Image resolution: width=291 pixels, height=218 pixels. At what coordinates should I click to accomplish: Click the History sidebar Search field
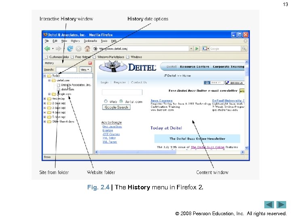pyautogui.click(x=66, y=69)
